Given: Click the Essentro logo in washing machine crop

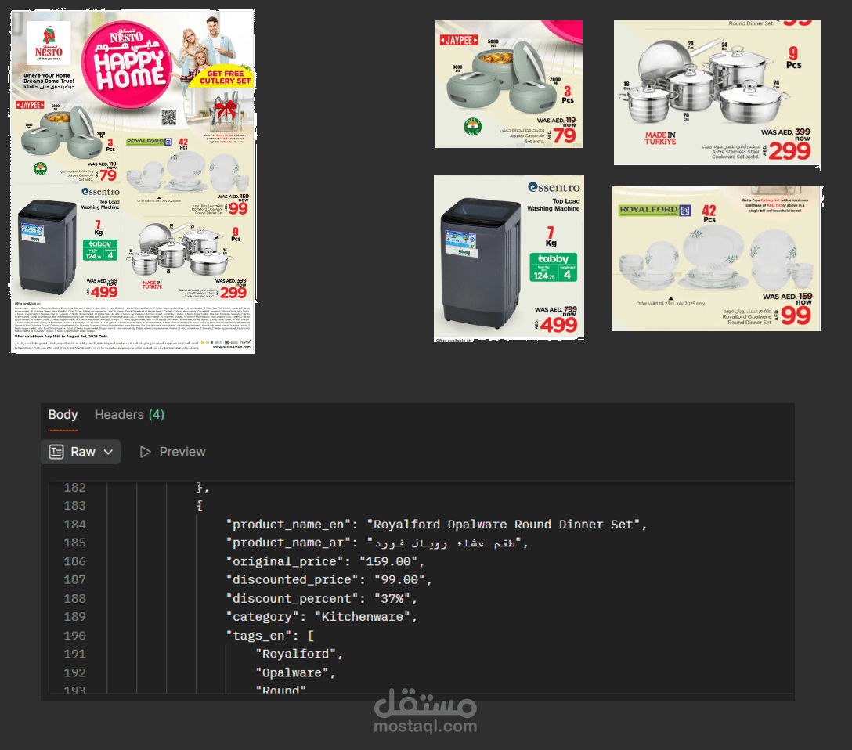Looking at the screenshot, I should 554,187.
